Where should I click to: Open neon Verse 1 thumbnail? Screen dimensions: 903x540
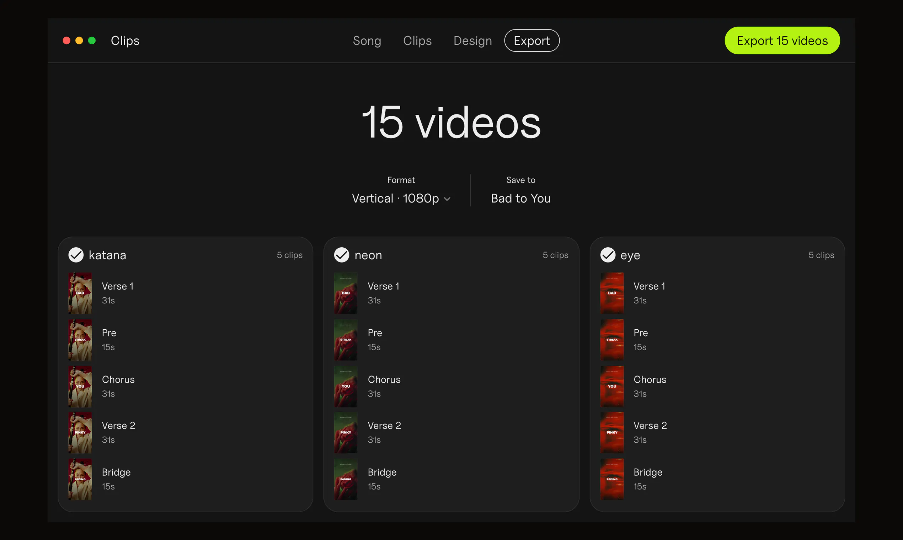[x=346, y=293]
